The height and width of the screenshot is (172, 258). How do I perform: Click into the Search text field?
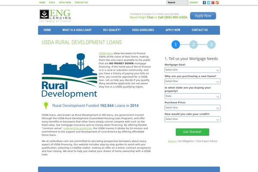pyautogui.click(x=177, y=3)
